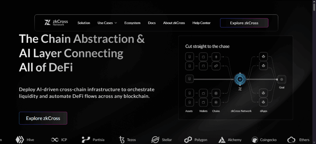Expand the Use Cases dropdown
The height and width of the screenshot is (144, 316).
click(107, 23)
